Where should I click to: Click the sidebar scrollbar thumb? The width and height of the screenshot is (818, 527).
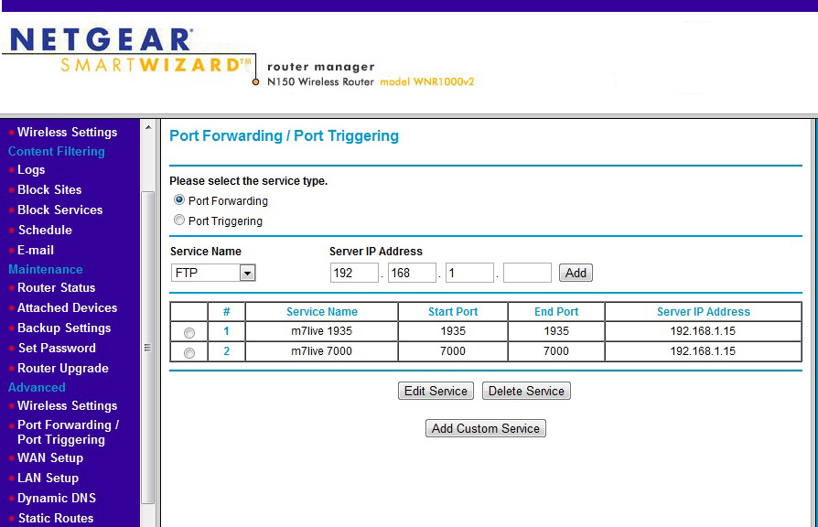[x=148, y=348]
